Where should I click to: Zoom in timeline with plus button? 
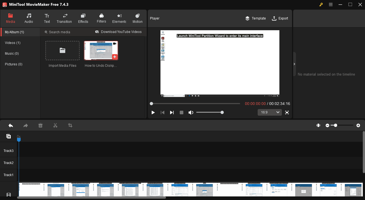point(358,125)
